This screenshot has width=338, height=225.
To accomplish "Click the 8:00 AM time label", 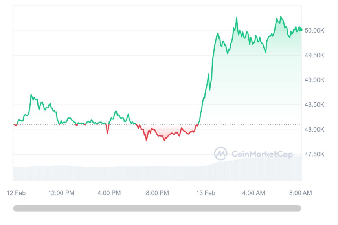I will point(301,193).
